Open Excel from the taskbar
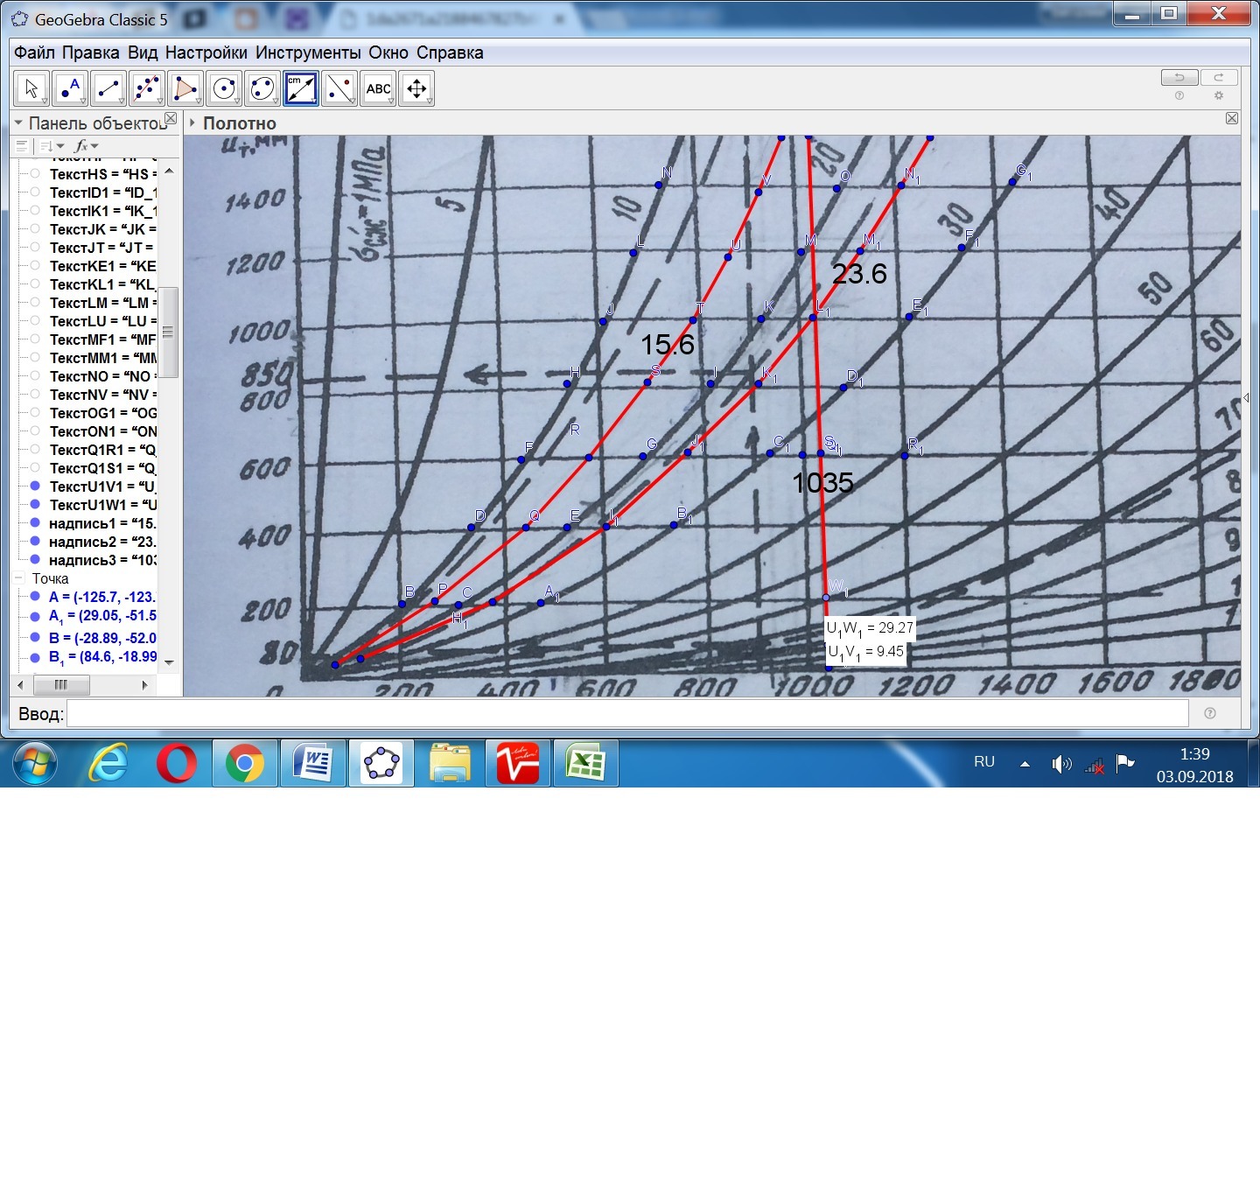This screenshot has width=1260, height=1183. [585, 764]
